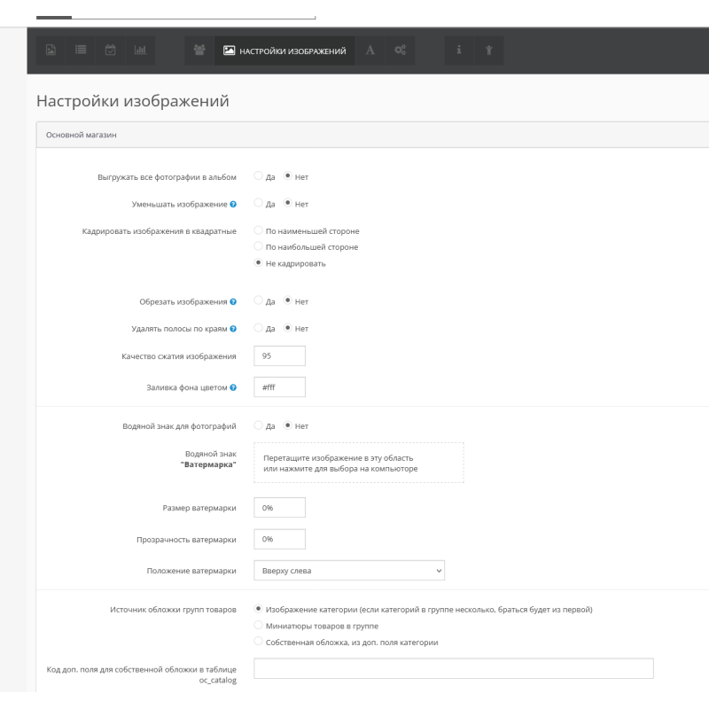
Task: Click the Качество сжатия изображения input field
Action: [279, 354]
